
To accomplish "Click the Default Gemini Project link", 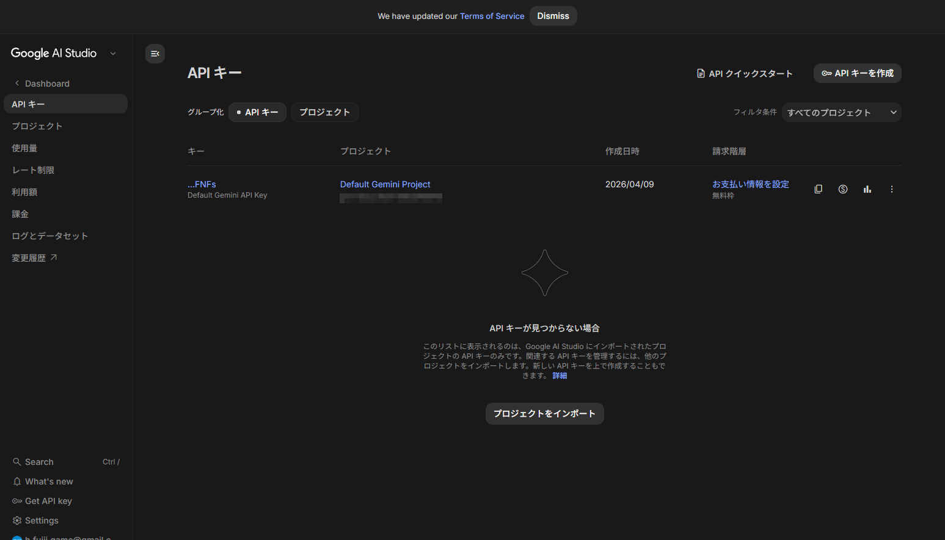I will [385, 184].
